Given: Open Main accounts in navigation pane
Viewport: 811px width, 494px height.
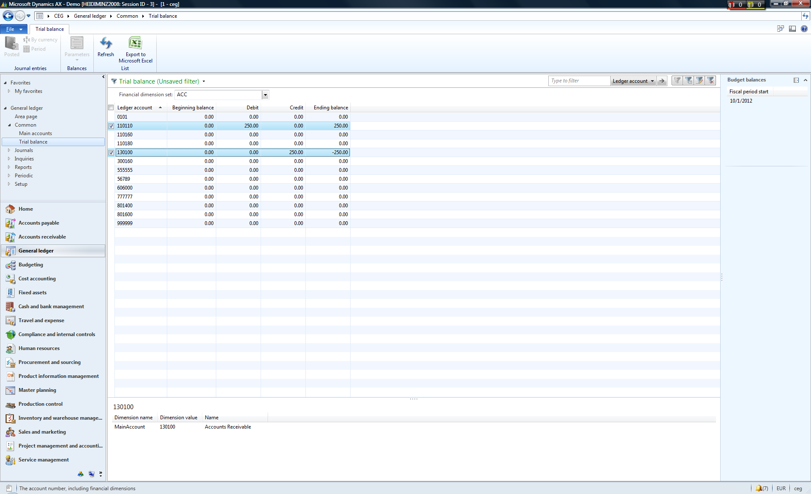Looking at the screenshot, I should point(35,133).
